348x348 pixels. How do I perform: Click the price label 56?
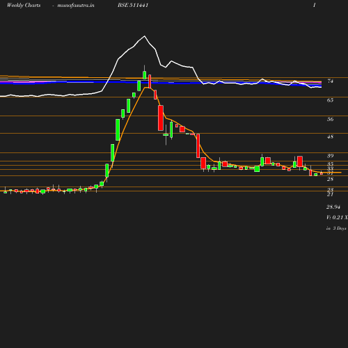(x=330, y=119)
